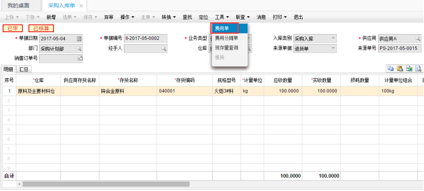This screenshot has height=191, width=424.
Task: Switch to the 明细 tab
Action: tap(8, 69)
